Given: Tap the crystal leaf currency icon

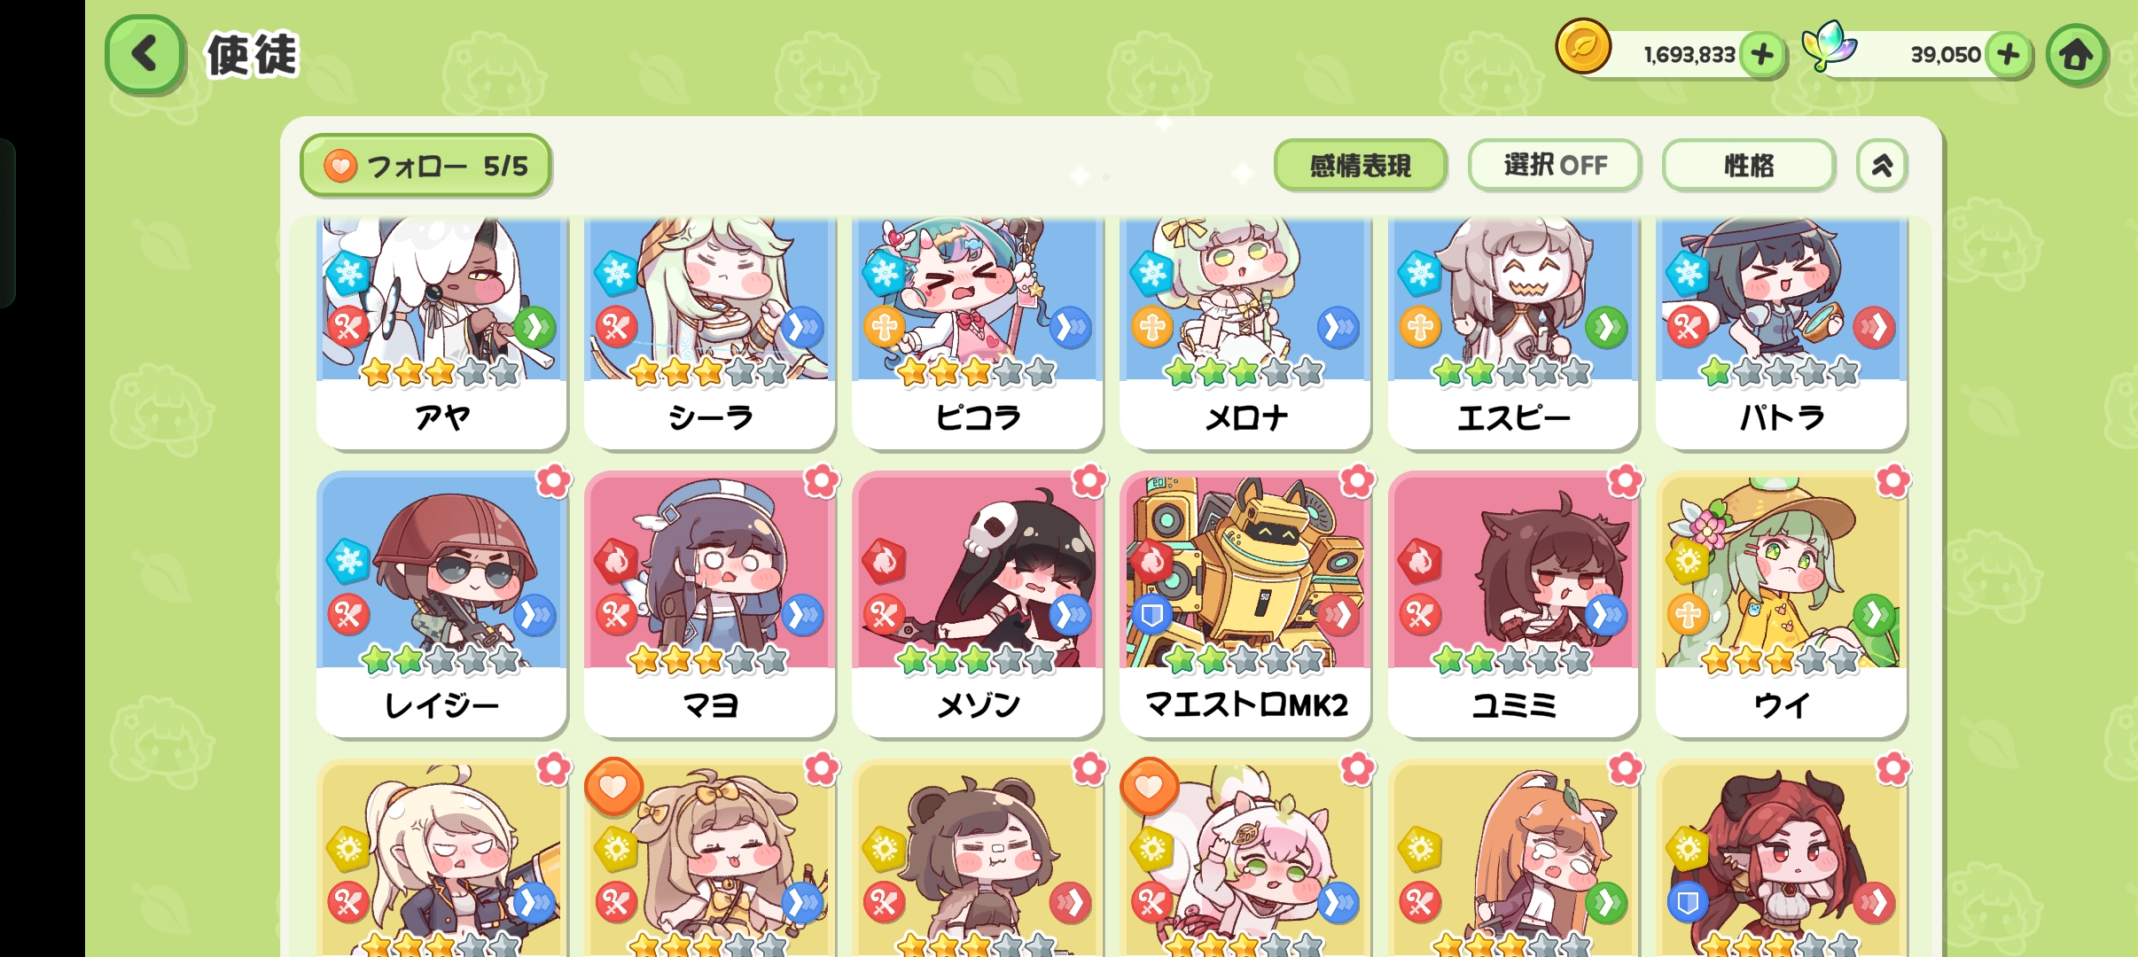Looking at the screenshot, I should coord(1828,46).
